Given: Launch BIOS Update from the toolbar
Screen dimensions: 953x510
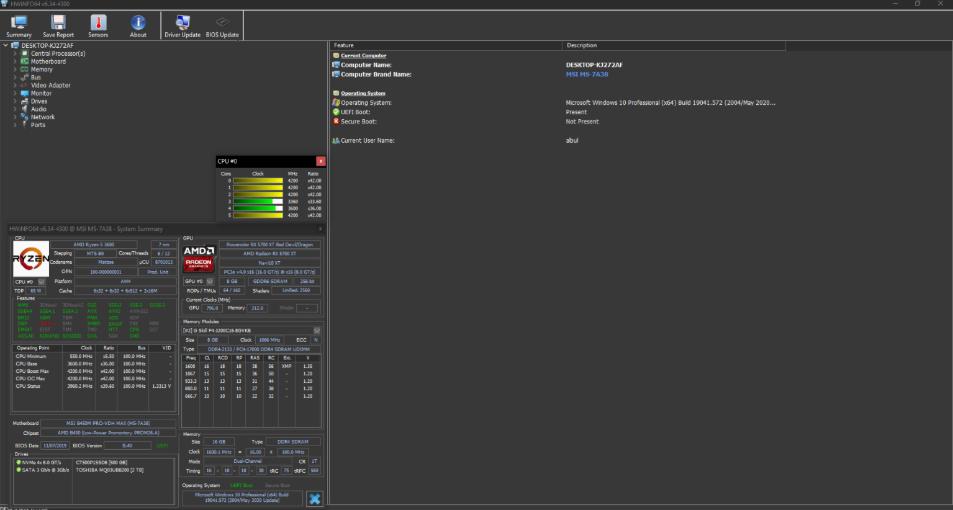Looking at the screenshot, I should 222,26.
